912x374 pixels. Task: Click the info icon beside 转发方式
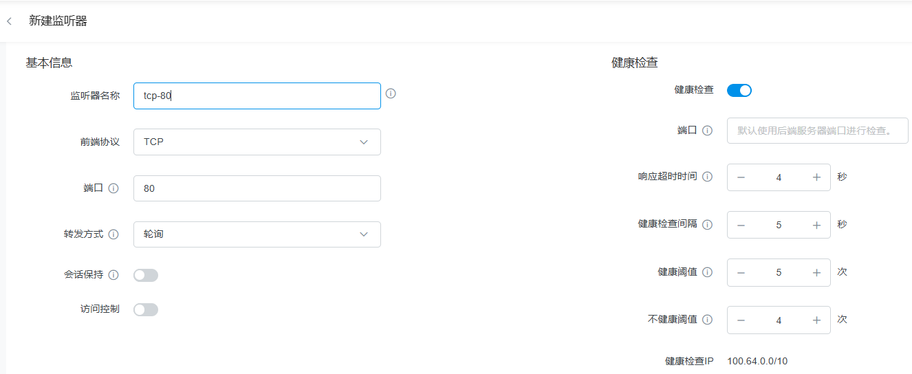[x=113, y=234]
